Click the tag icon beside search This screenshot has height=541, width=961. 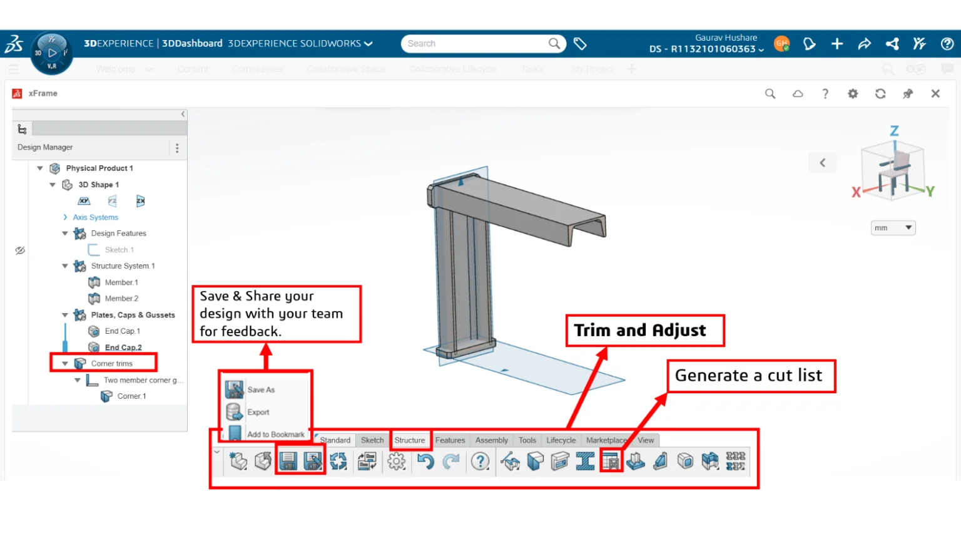pos(580,44)
